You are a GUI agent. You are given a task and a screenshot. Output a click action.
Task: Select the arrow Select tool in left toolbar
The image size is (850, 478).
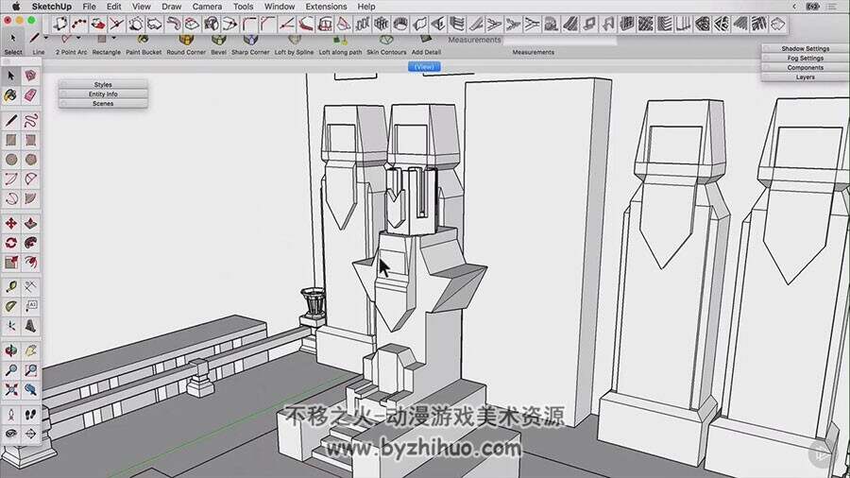coord(11,76)
